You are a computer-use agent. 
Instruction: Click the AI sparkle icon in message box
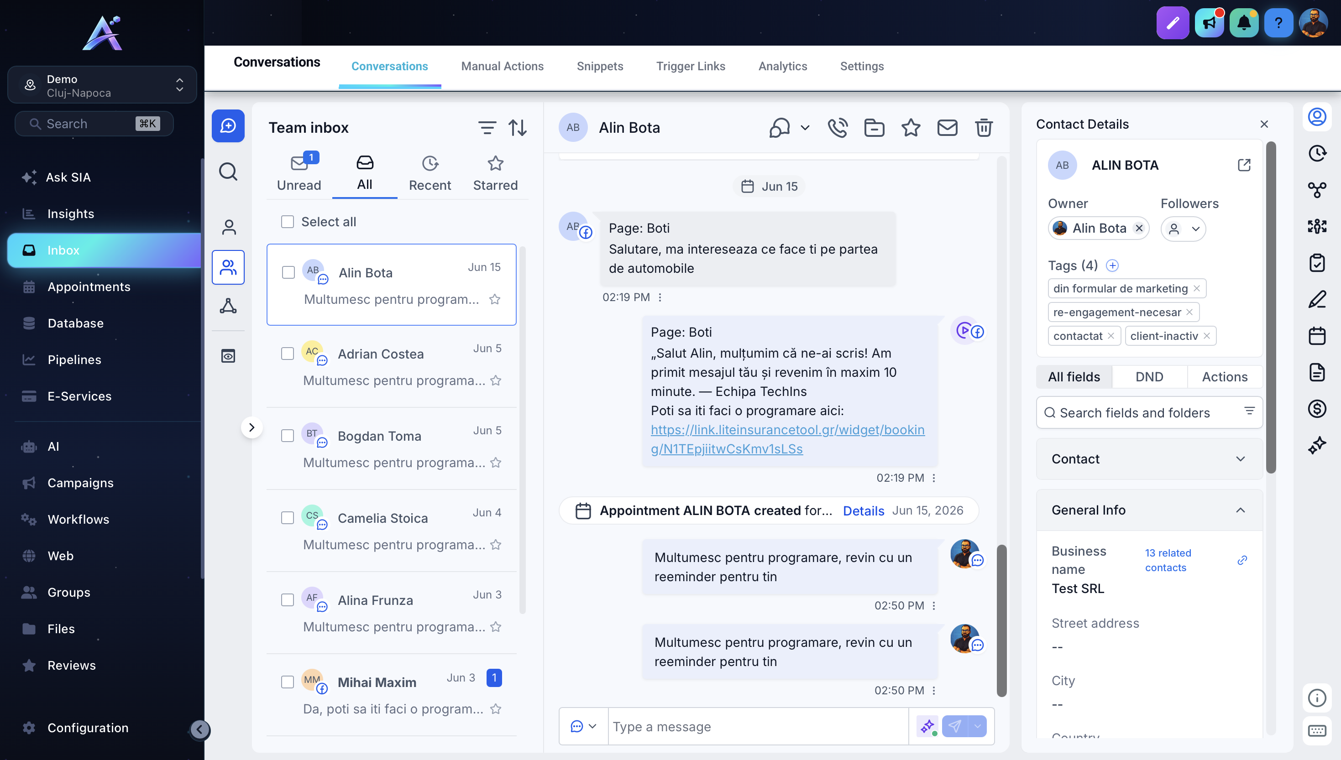pyautogui.click(x=927, y=726)
